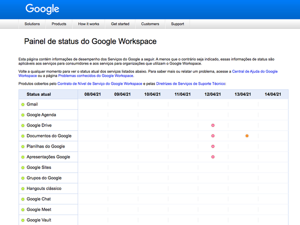Open the How it works tab

89,24
